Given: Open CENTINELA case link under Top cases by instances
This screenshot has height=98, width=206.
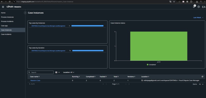Looking at the screenshot, I should click(48, 26).
